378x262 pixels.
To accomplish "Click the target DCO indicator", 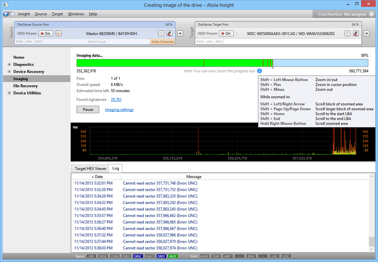I will click(x=219, y=42).
